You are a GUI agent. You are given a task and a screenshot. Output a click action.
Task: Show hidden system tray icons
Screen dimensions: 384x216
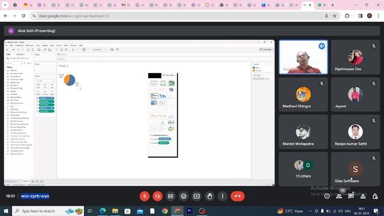coord(310,211)
